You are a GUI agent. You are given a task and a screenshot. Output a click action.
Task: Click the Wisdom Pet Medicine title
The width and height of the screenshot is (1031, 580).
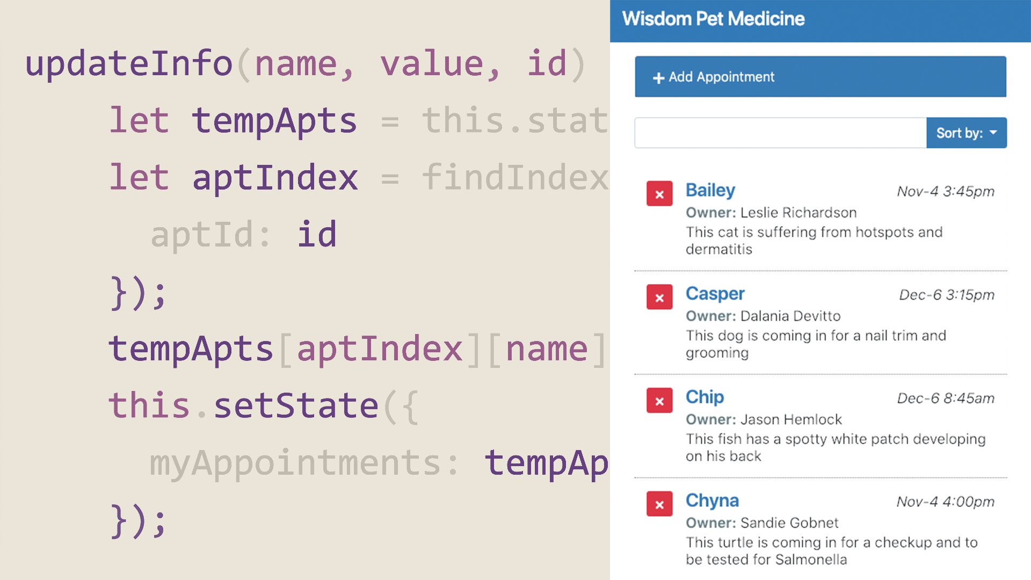[713, 19]
